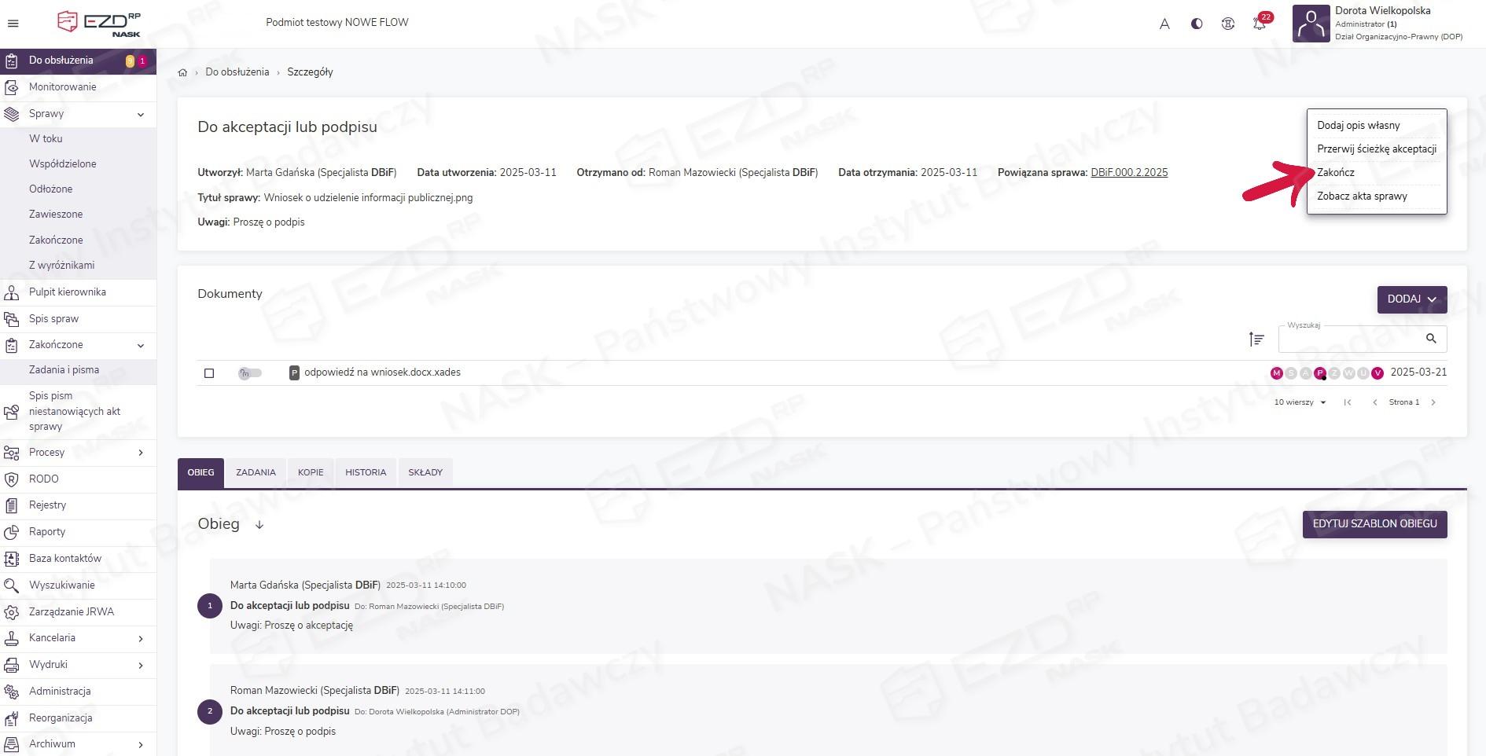This screenshot has width=1486, height=756.
Task: Open the notifications bell icon
Action: [x=1259, y=24]
